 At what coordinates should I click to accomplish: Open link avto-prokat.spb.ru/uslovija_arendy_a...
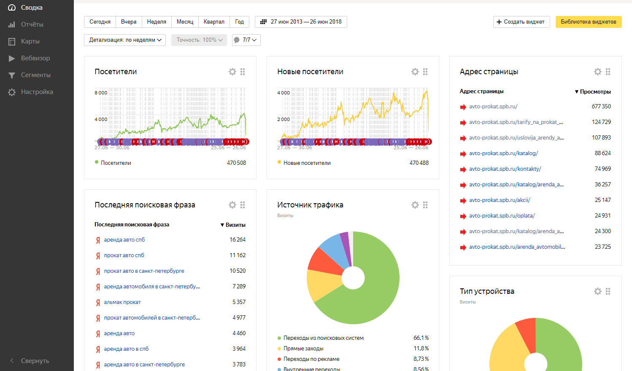click(516, 137)
